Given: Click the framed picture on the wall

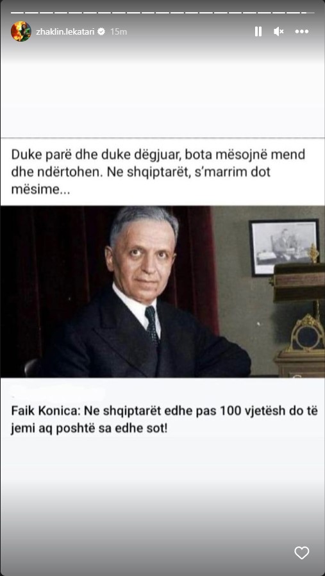Looking at the screenshot, I should 284,248.
